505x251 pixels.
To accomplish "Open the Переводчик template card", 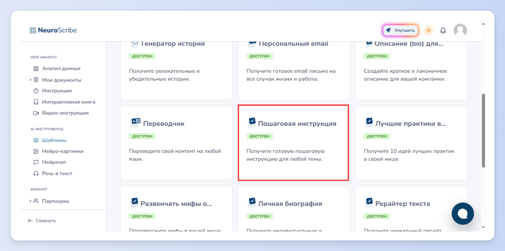I will point(176,143).
